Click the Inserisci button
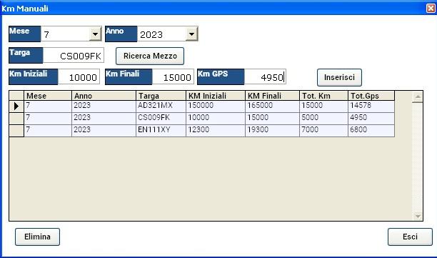The height and width of the screenshot is (258, 437). pos(339,77)
